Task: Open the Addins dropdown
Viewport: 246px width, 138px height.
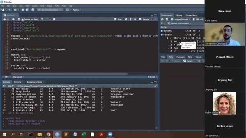Action: coord(77,10)
